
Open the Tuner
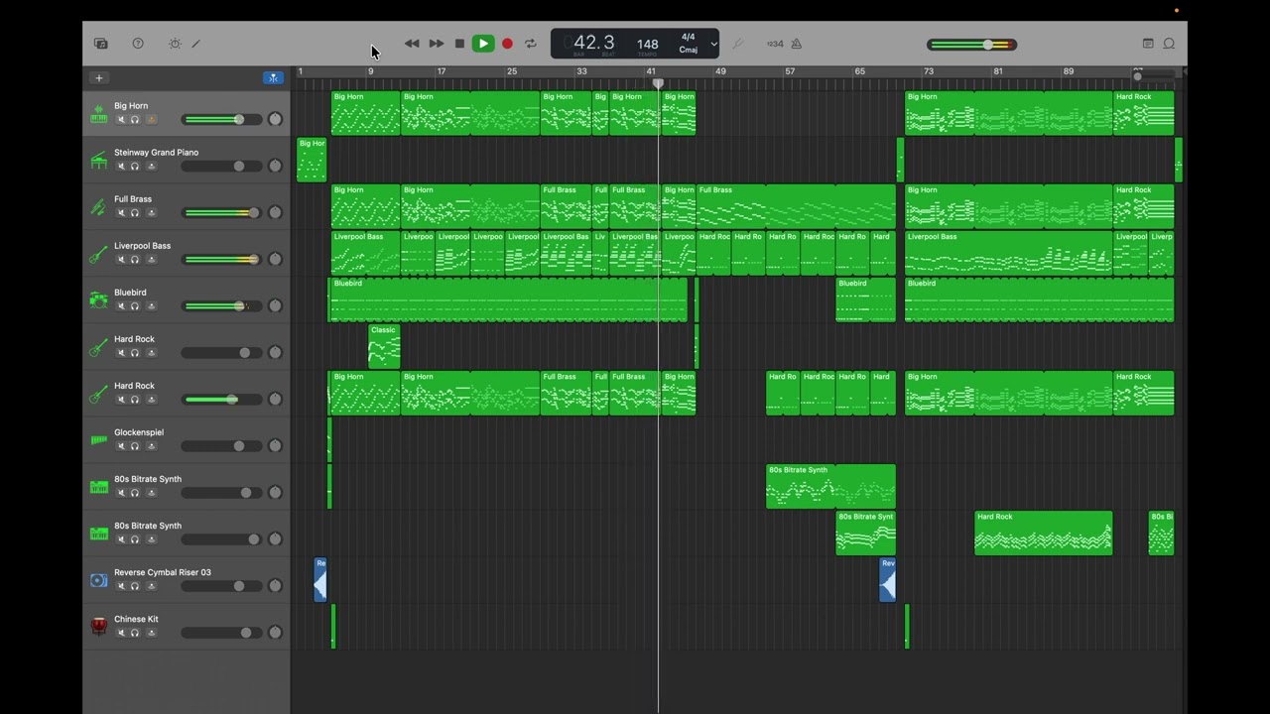(737, 44)
